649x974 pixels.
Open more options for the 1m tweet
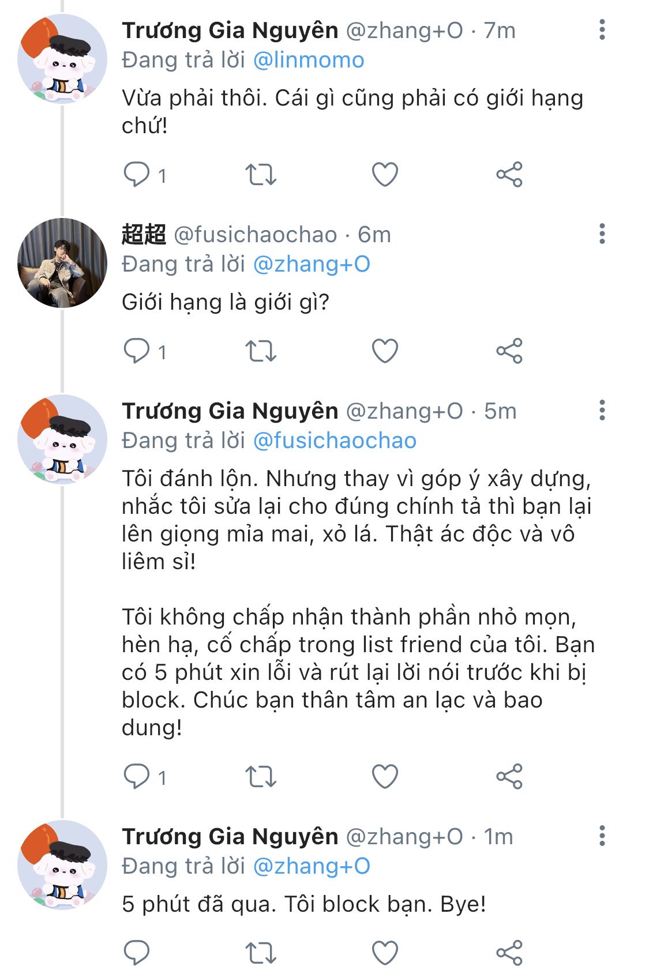tap(602, 836)
